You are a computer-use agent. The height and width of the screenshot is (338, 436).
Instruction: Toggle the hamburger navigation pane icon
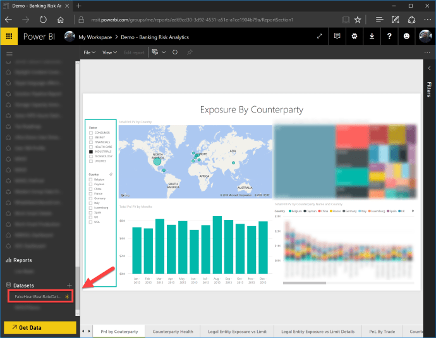[9, 54]
